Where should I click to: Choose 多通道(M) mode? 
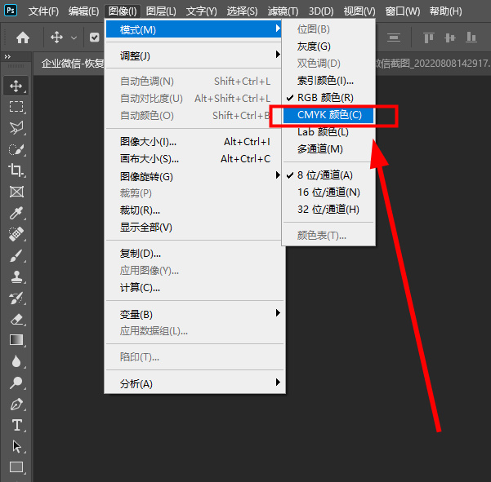point(328,149)
